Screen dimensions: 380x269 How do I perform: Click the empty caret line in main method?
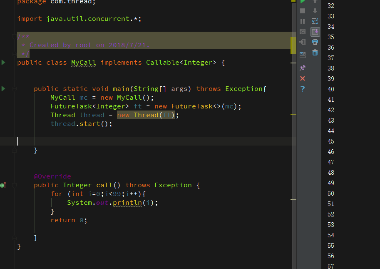coord(148,141)
